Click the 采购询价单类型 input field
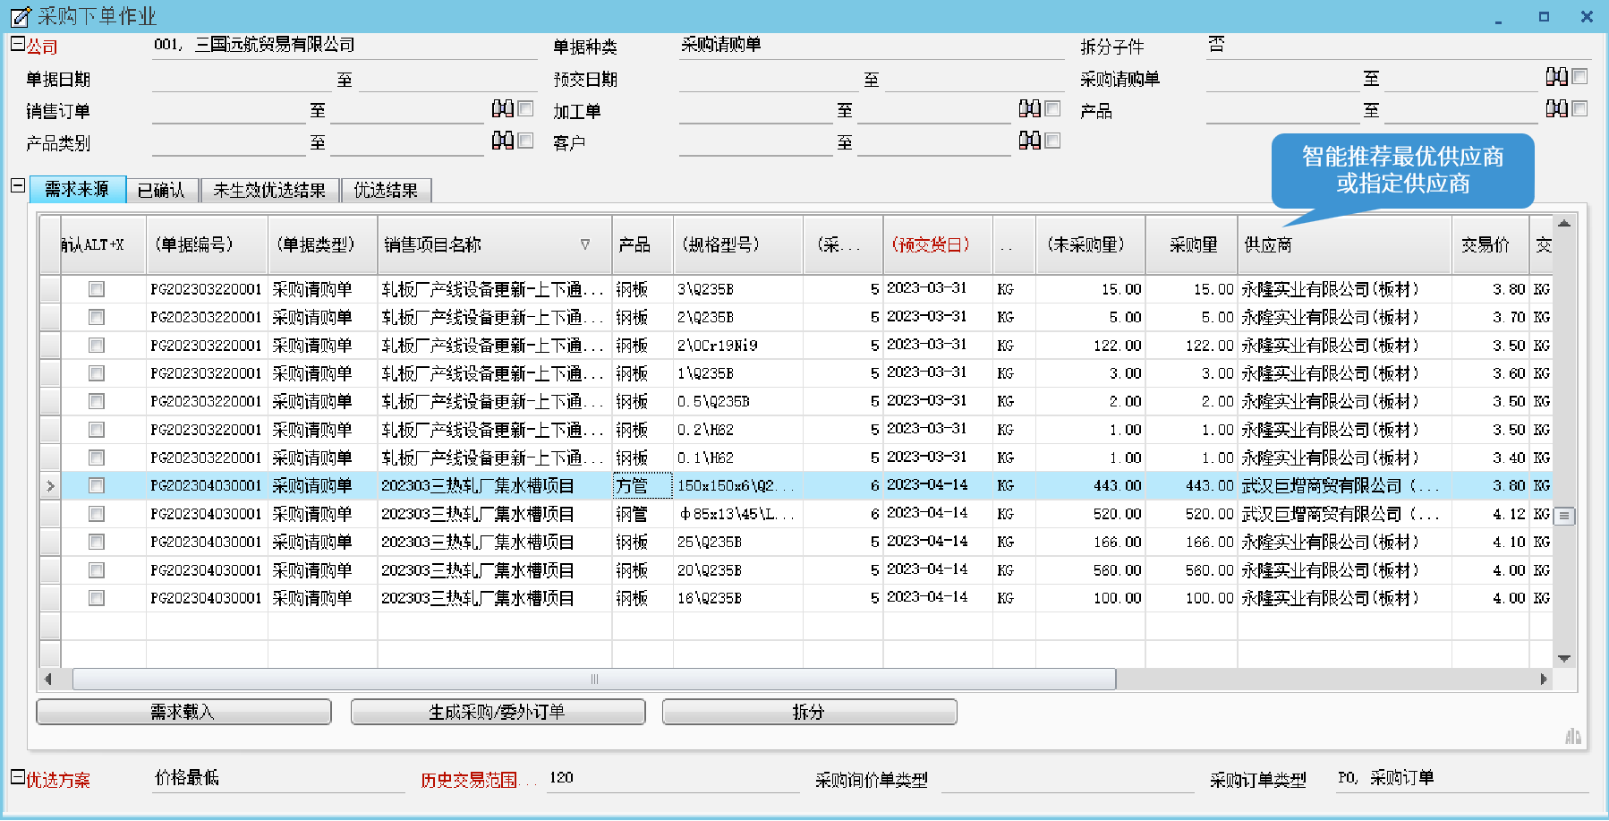1609x821 pixels. click(1067, 780)
